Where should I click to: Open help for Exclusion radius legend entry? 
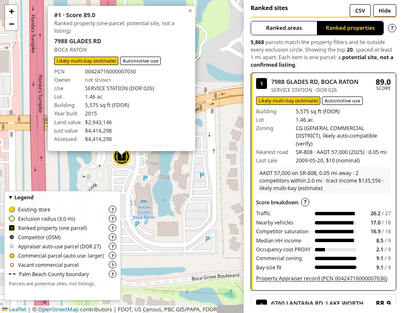[x=113, y=219]
